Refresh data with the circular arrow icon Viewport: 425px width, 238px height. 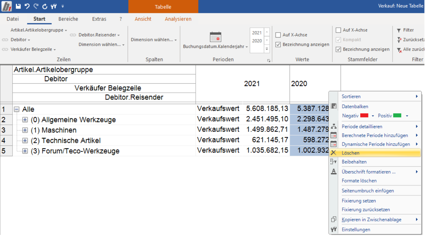[45, 6]
